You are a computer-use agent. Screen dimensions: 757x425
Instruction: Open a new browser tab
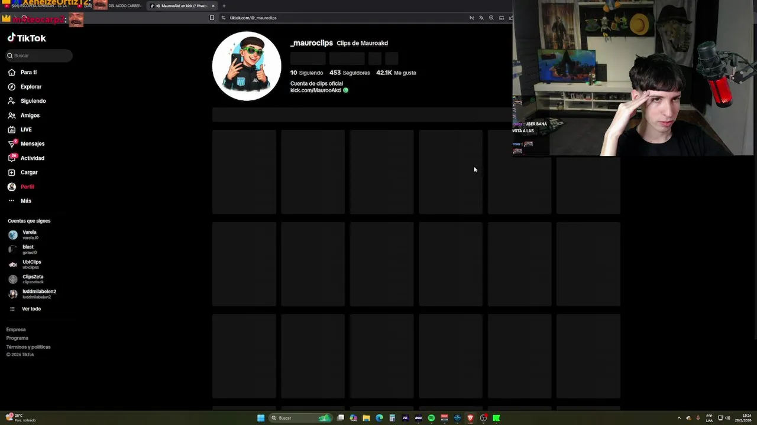224,6
